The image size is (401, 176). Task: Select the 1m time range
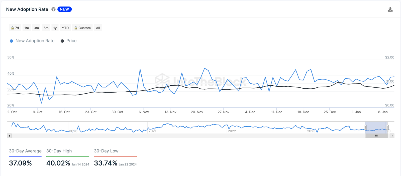[x=27, y=28]
